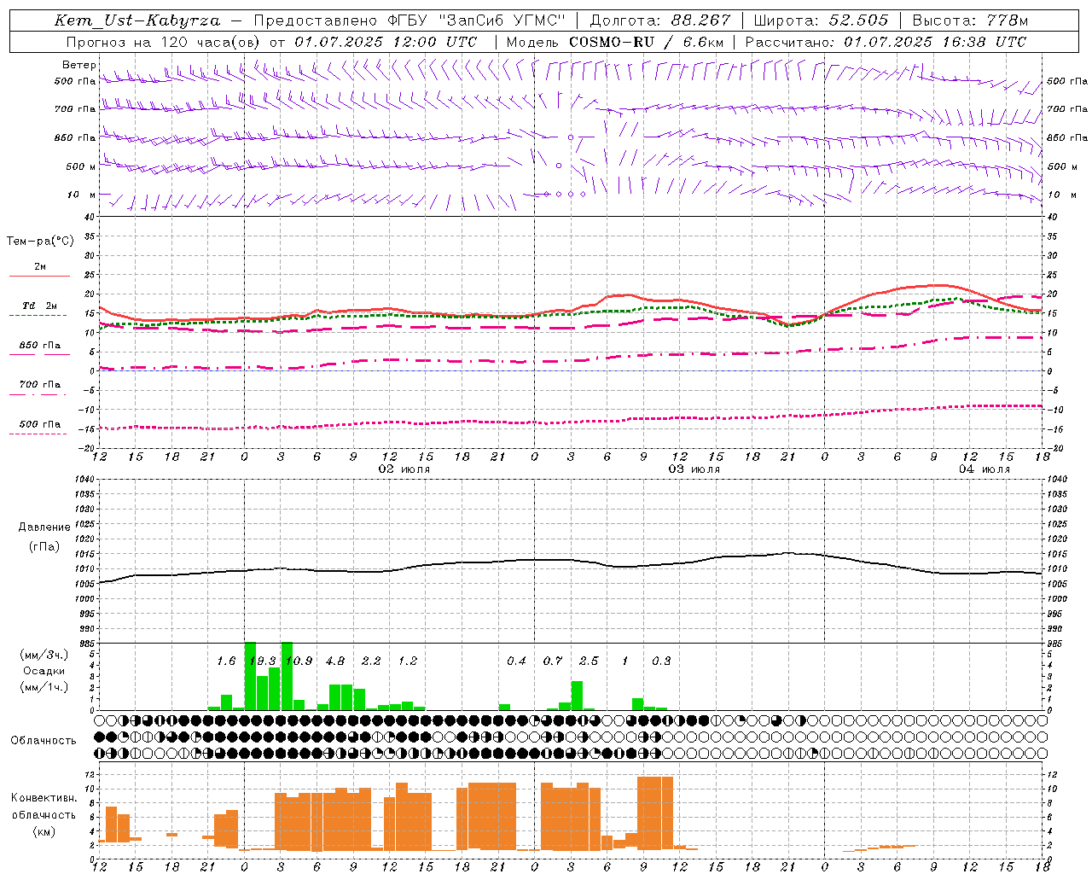Click the Давление panel label
This screenshot has width=1092, height=874.
click(44, 527)
